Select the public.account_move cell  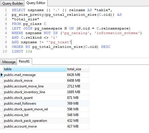click(x=35, y=126)
